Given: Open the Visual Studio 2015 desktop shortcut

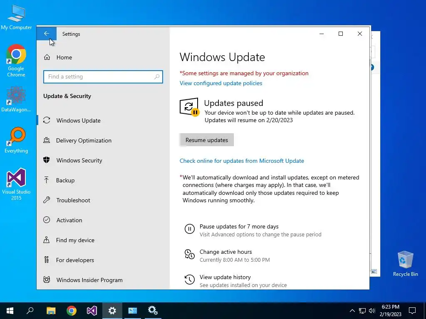Looking at the screenshot, I should 16,184.
